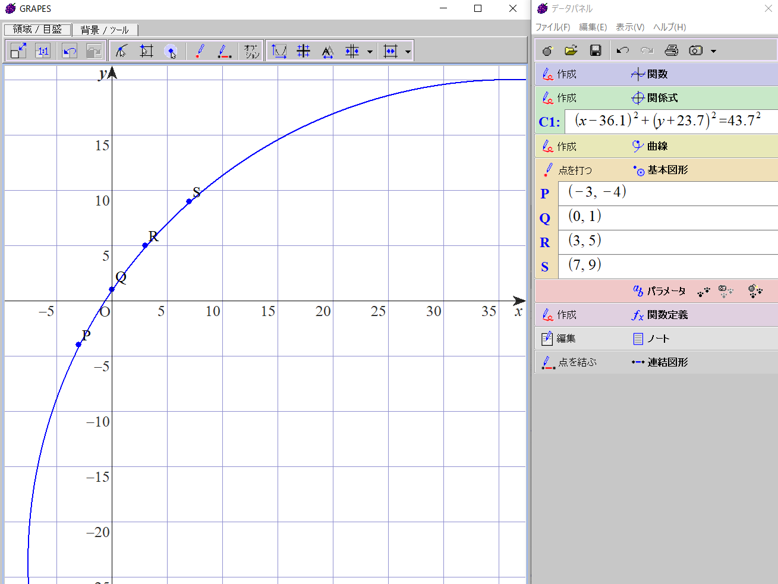Click the bomb reset icon in data panel
Image resolution: width=778 pixels, height=584 pixels.
(547, 50)
